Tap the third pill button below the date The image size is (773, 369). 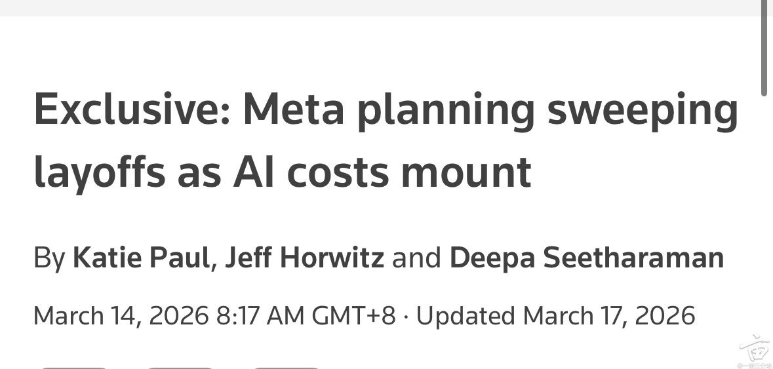287,366
